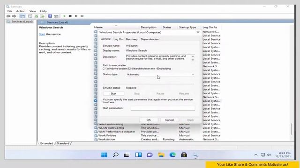The height and width of the screenshot is (168, 300).
Task: Open File Explorer from the taskbar
Action: (161, 155)
